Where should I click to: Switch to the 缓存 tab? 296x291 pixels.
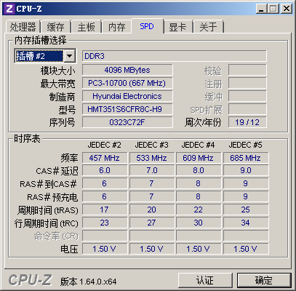pos(55,26)
